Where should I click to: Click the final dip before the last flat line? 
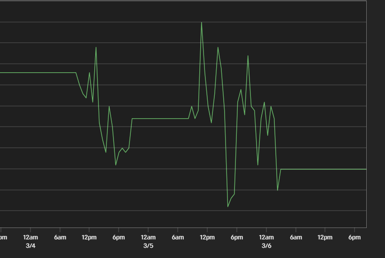[278, 190]
